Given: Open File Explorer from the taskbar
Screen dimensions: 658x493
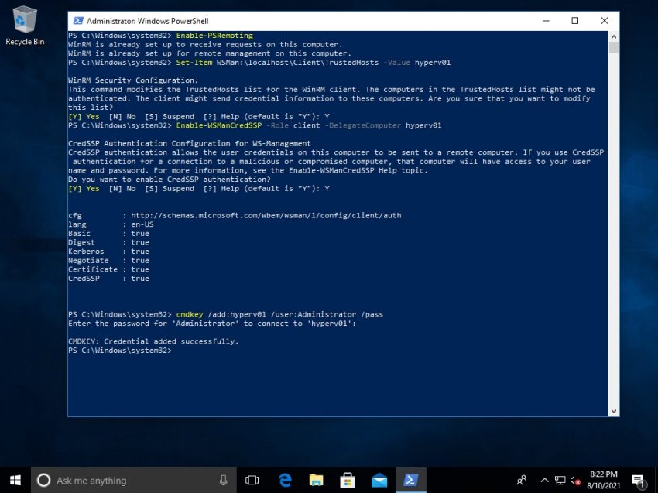Looking at the screenshot, I should (315, 480).
